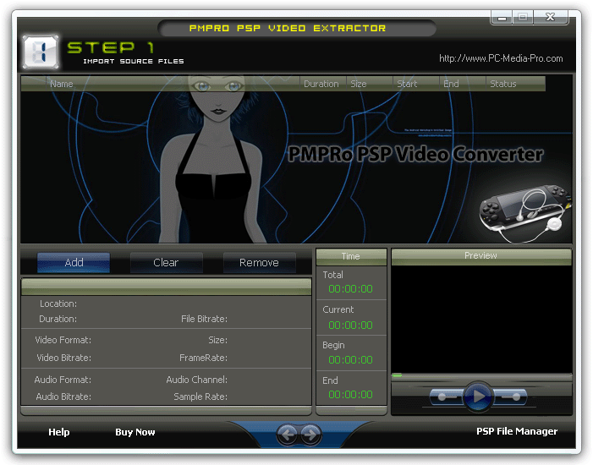
Task: Click the set-end marker button right of play
Action: coord(510,397)
